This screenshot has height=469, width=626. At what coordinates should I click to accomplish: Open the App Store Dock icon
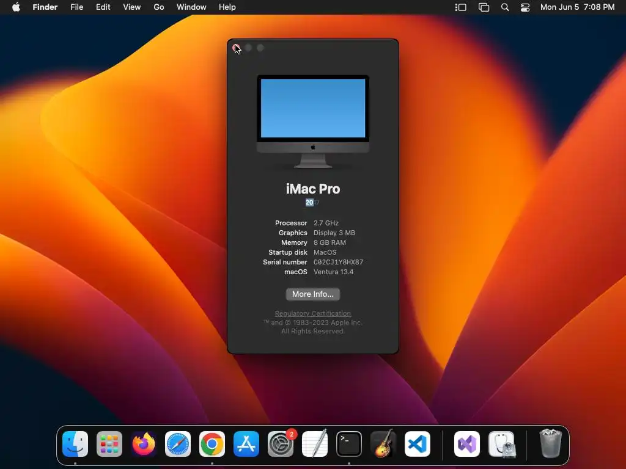(x=246, y=444)
